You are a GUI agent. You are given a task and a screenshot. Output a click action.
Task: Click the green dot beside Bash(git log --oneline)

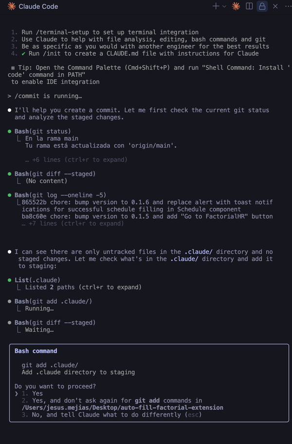(x=10, y=195)
